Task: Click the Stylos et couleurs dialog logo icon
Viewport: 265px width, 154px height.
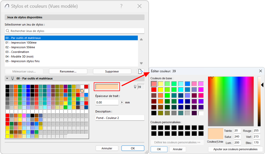Action: click(x=7, y=6)
